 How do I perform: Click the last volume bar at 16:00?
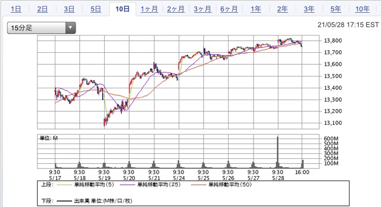[x=303, y=164]
